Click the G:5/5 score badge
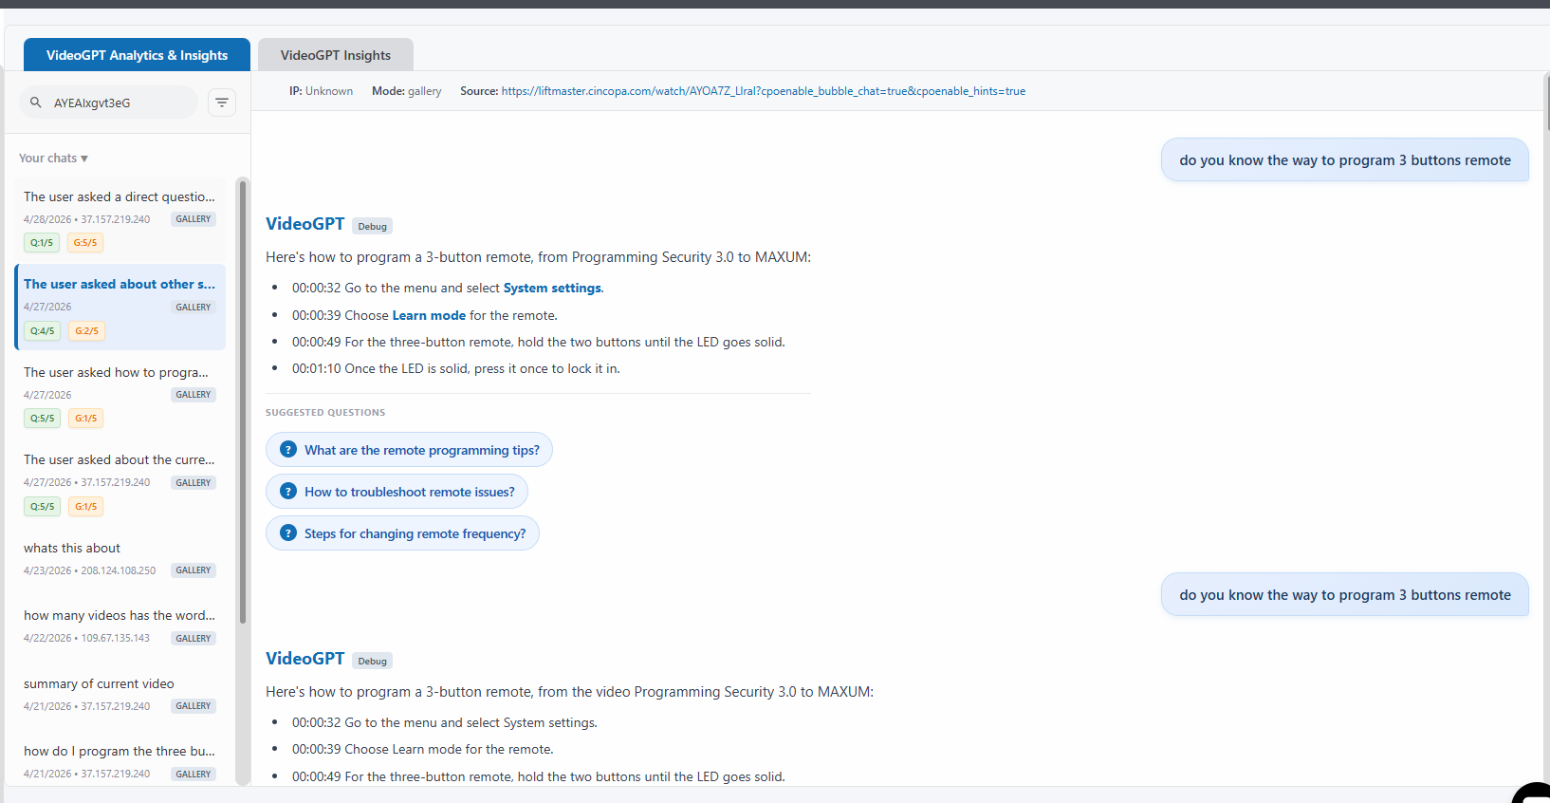1550x803 pixels. coord(85,243)
